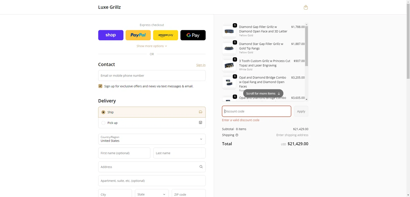Click 3 Tooth Custom Grillz thumbnail
Viewport: 410px width, 197px height.
point(229,65)
